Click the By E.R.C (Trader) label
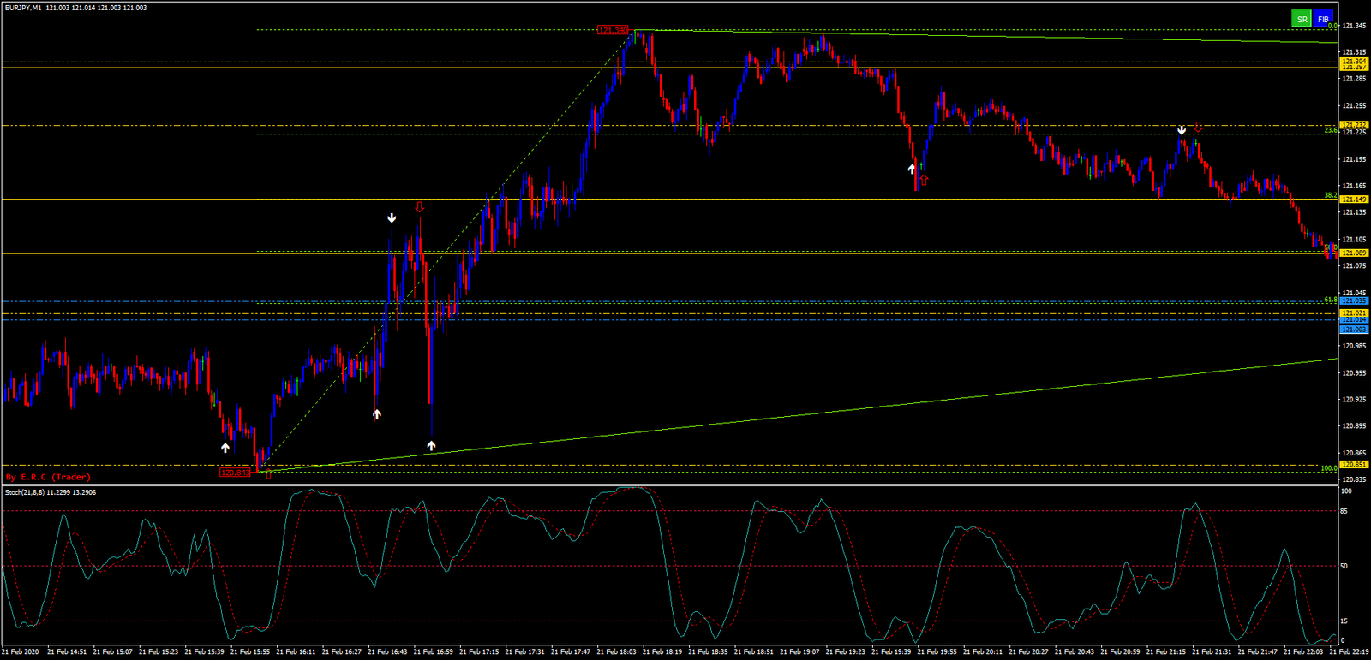The image size is (1371, 660). click(48, 477)
